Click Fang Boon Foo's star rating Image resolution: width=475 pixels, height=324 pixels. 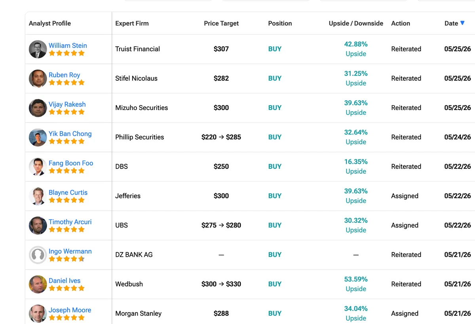(x=67, y=171)
